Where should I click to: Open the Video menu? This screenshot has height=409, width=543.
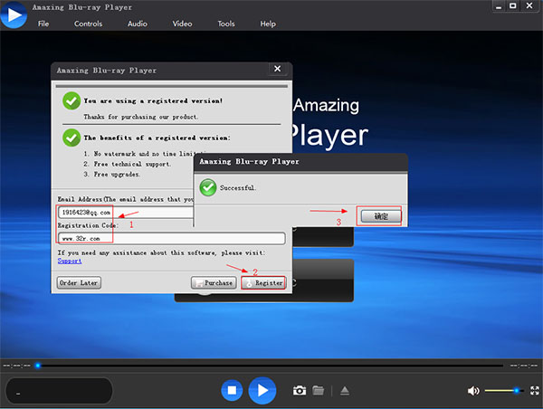(182, 24)
